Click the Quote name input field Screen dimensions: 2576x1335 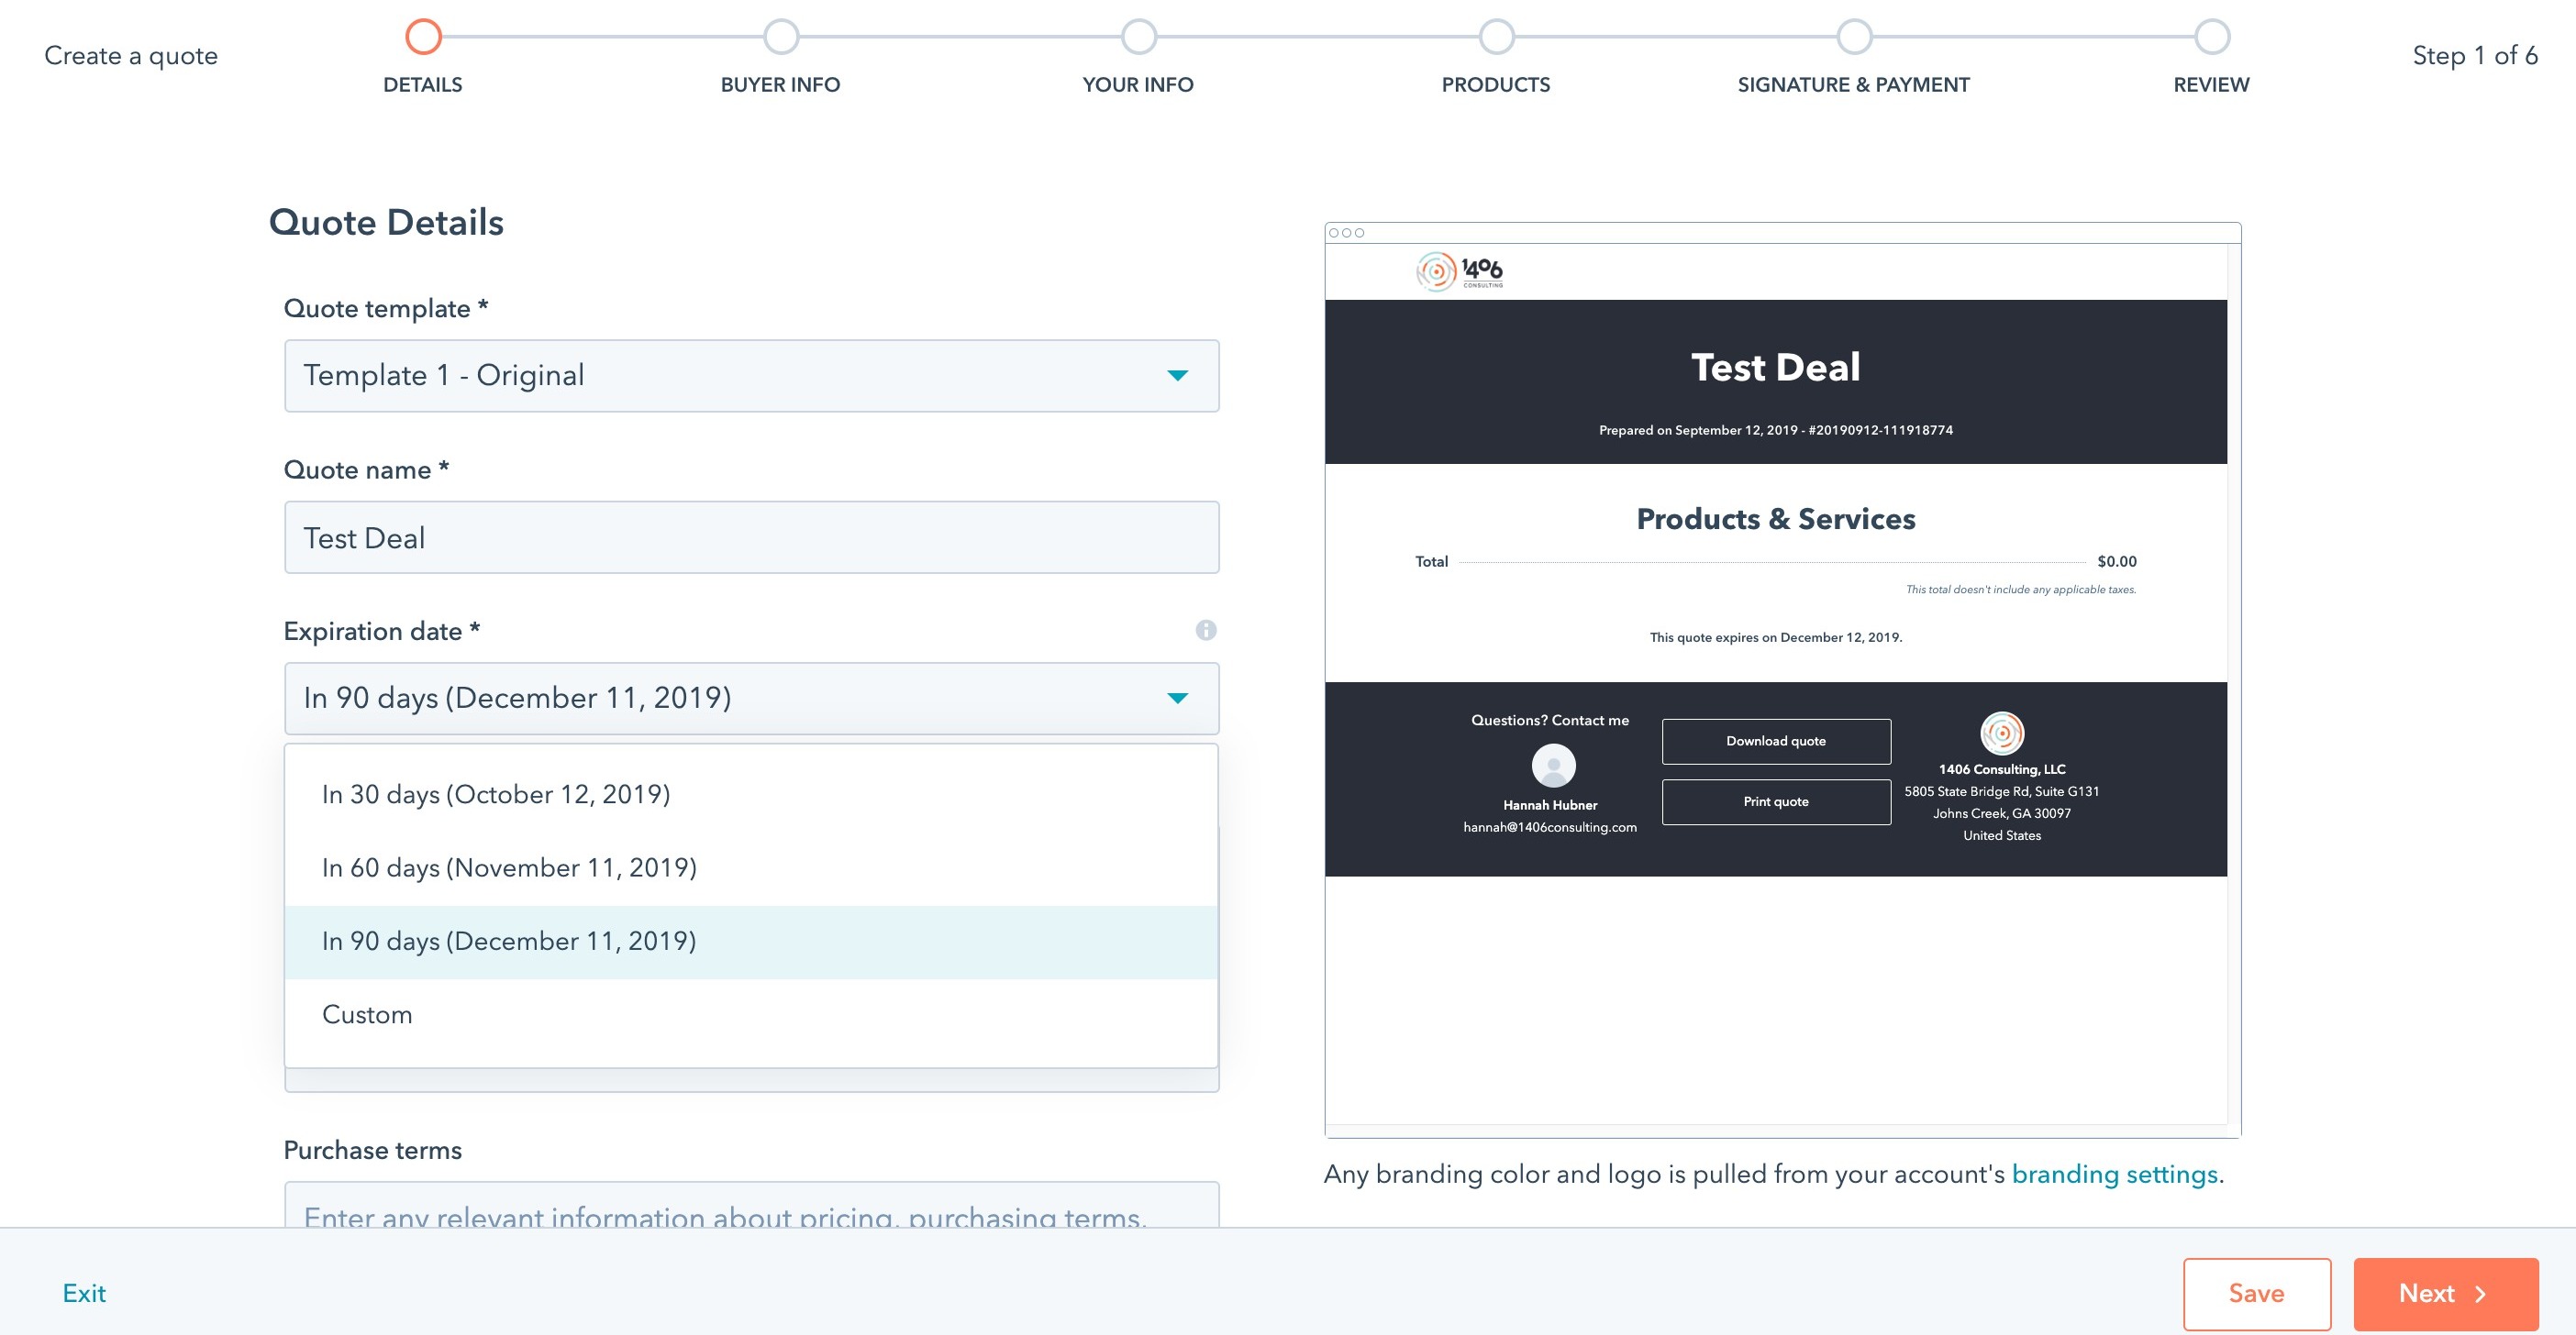click(750, 536)
